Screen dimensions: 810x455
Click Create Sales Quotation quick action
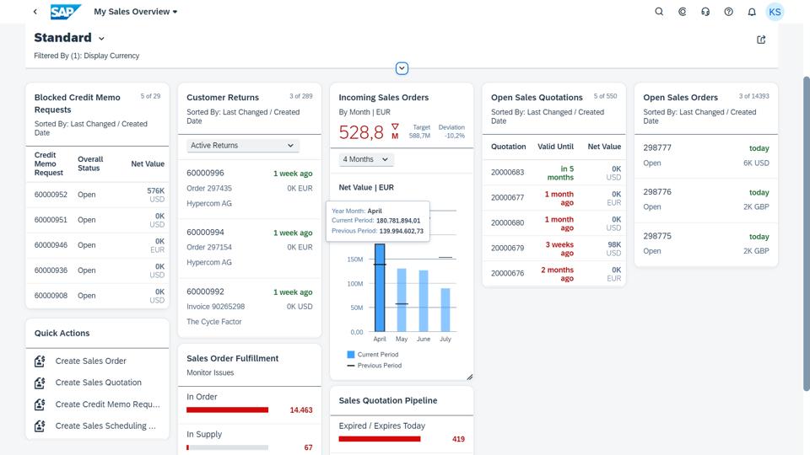coord(98,383)
